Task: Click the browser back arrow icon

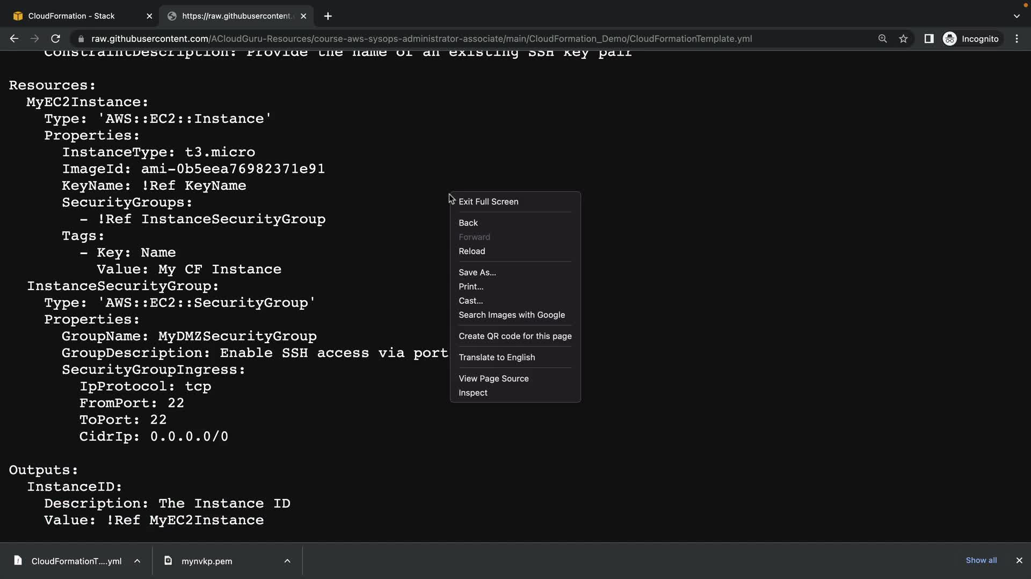Action: [14, 39]
